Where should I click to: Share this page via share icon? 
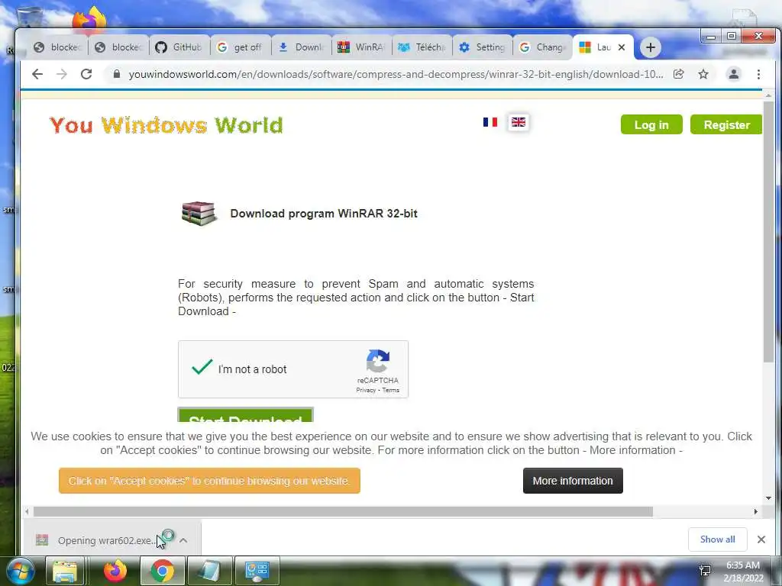point(678,74)
